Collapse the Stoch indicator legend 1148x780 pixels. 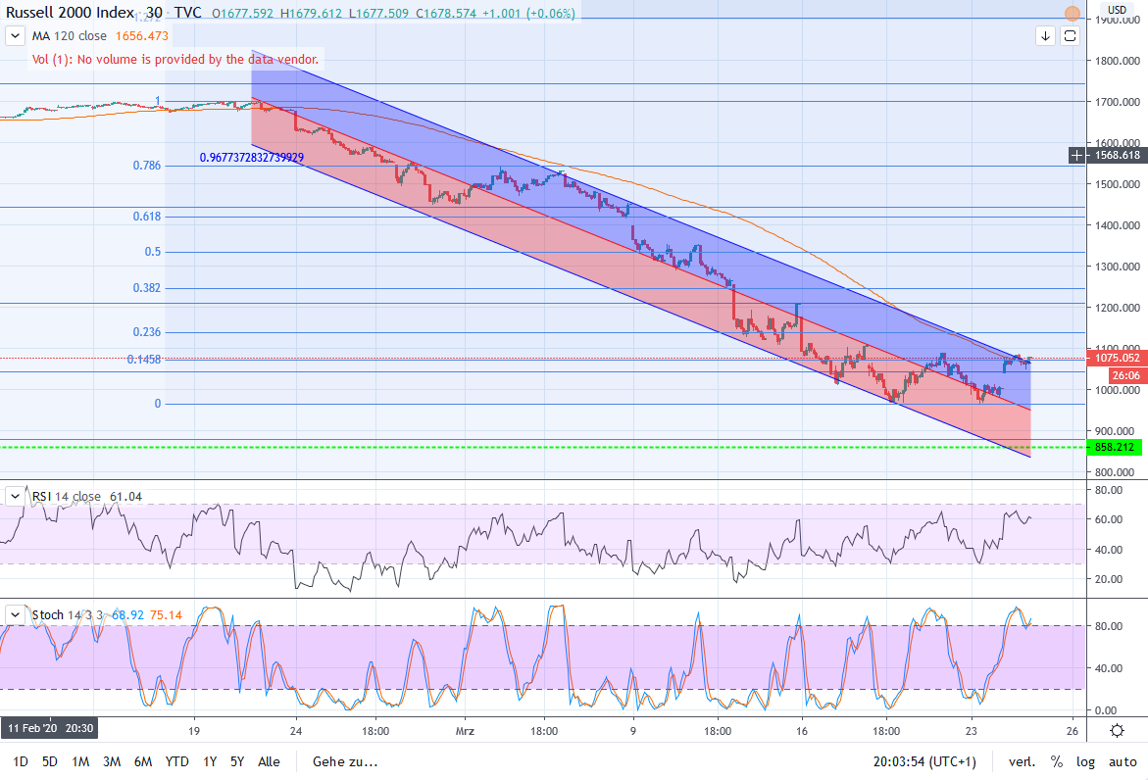(15, 615)
